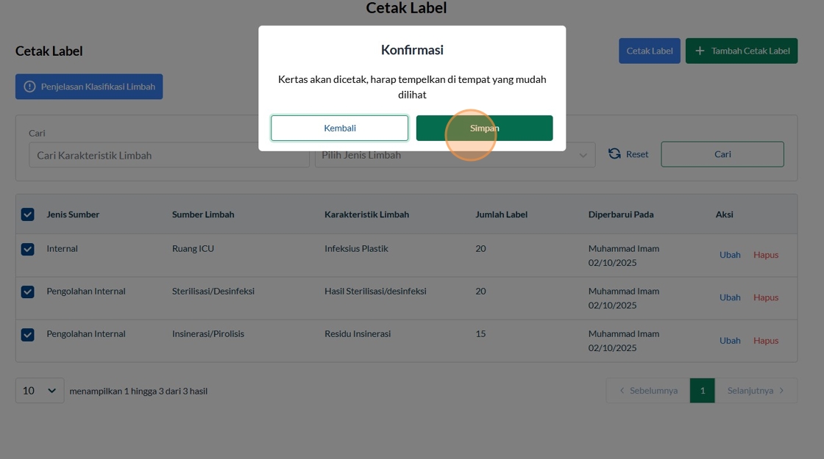This screenshot has height=459, width=824.
Task: Click the plus icon on Tambah Cetak Label
Action: [x=699, y=51]
